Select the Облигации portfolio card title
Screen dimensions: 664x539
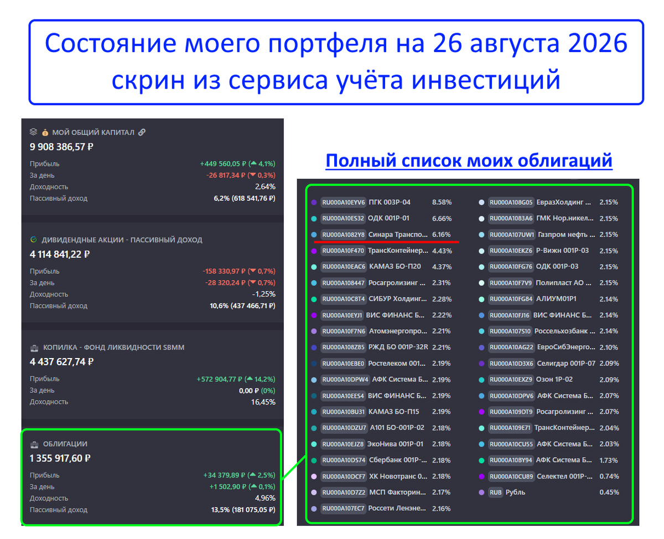click(x=65, y=444)
